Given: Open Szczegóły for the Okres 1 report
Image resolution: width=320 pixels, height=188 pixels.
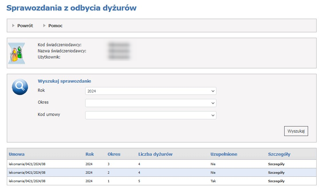Looking at the screenshot, I should (x=276, y=181).
